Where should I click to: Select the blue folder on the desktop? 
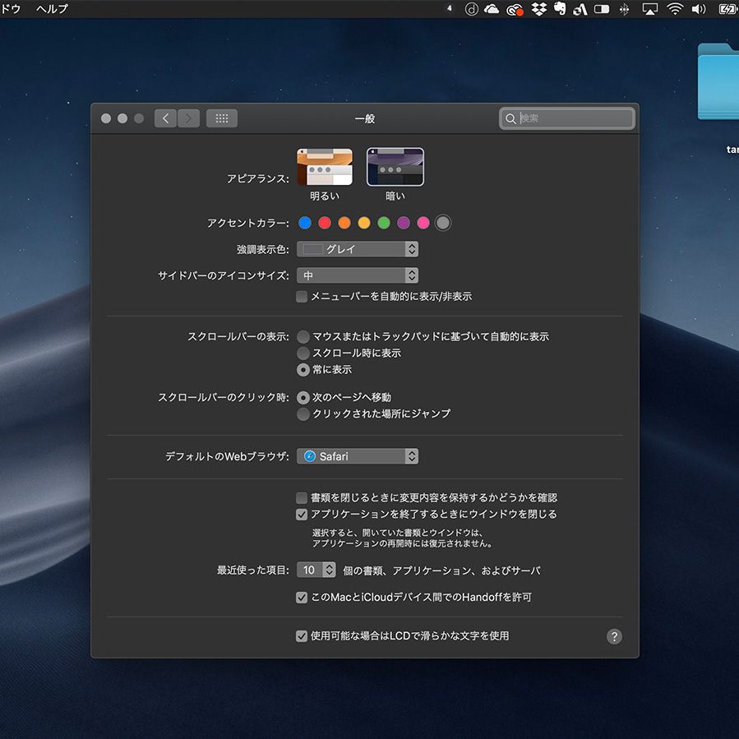718,81
